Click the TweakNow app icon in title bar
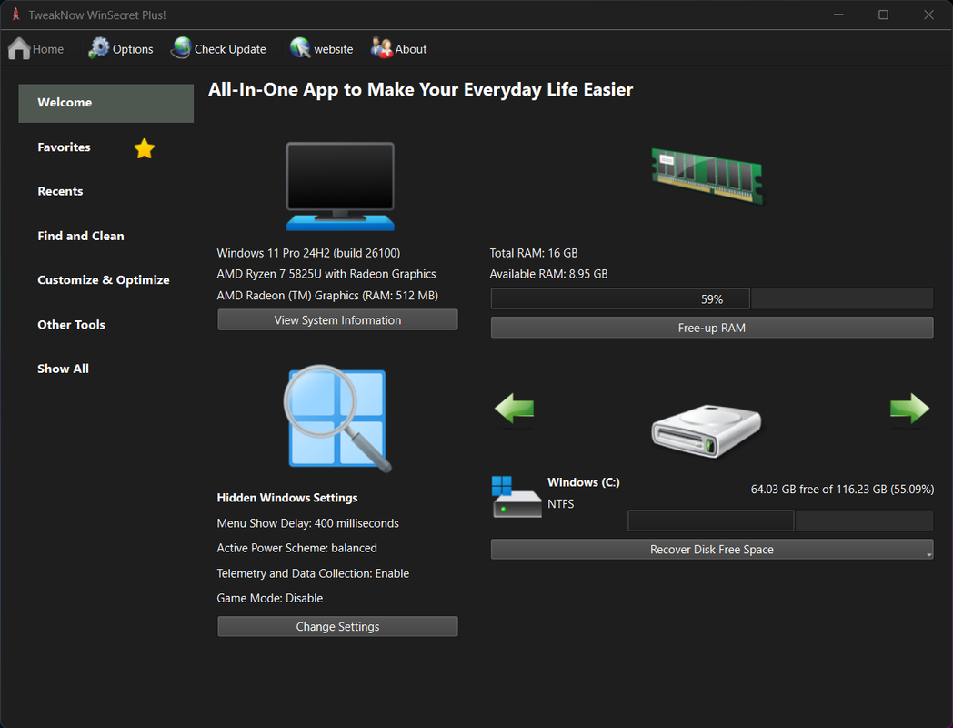Image resolution: width=953 pixels, height=728 pixels. 15,15
